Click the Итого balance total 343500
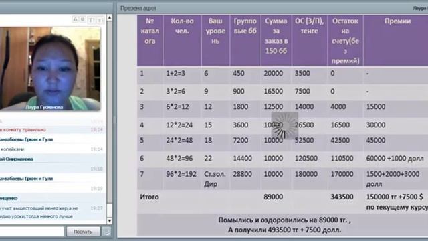Screen dimensions: 428x241 coord(342,197)
